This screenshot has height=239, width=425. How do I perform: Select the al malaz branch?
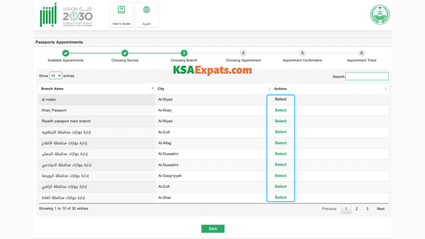pyautogui.click(x=280, y=99)
